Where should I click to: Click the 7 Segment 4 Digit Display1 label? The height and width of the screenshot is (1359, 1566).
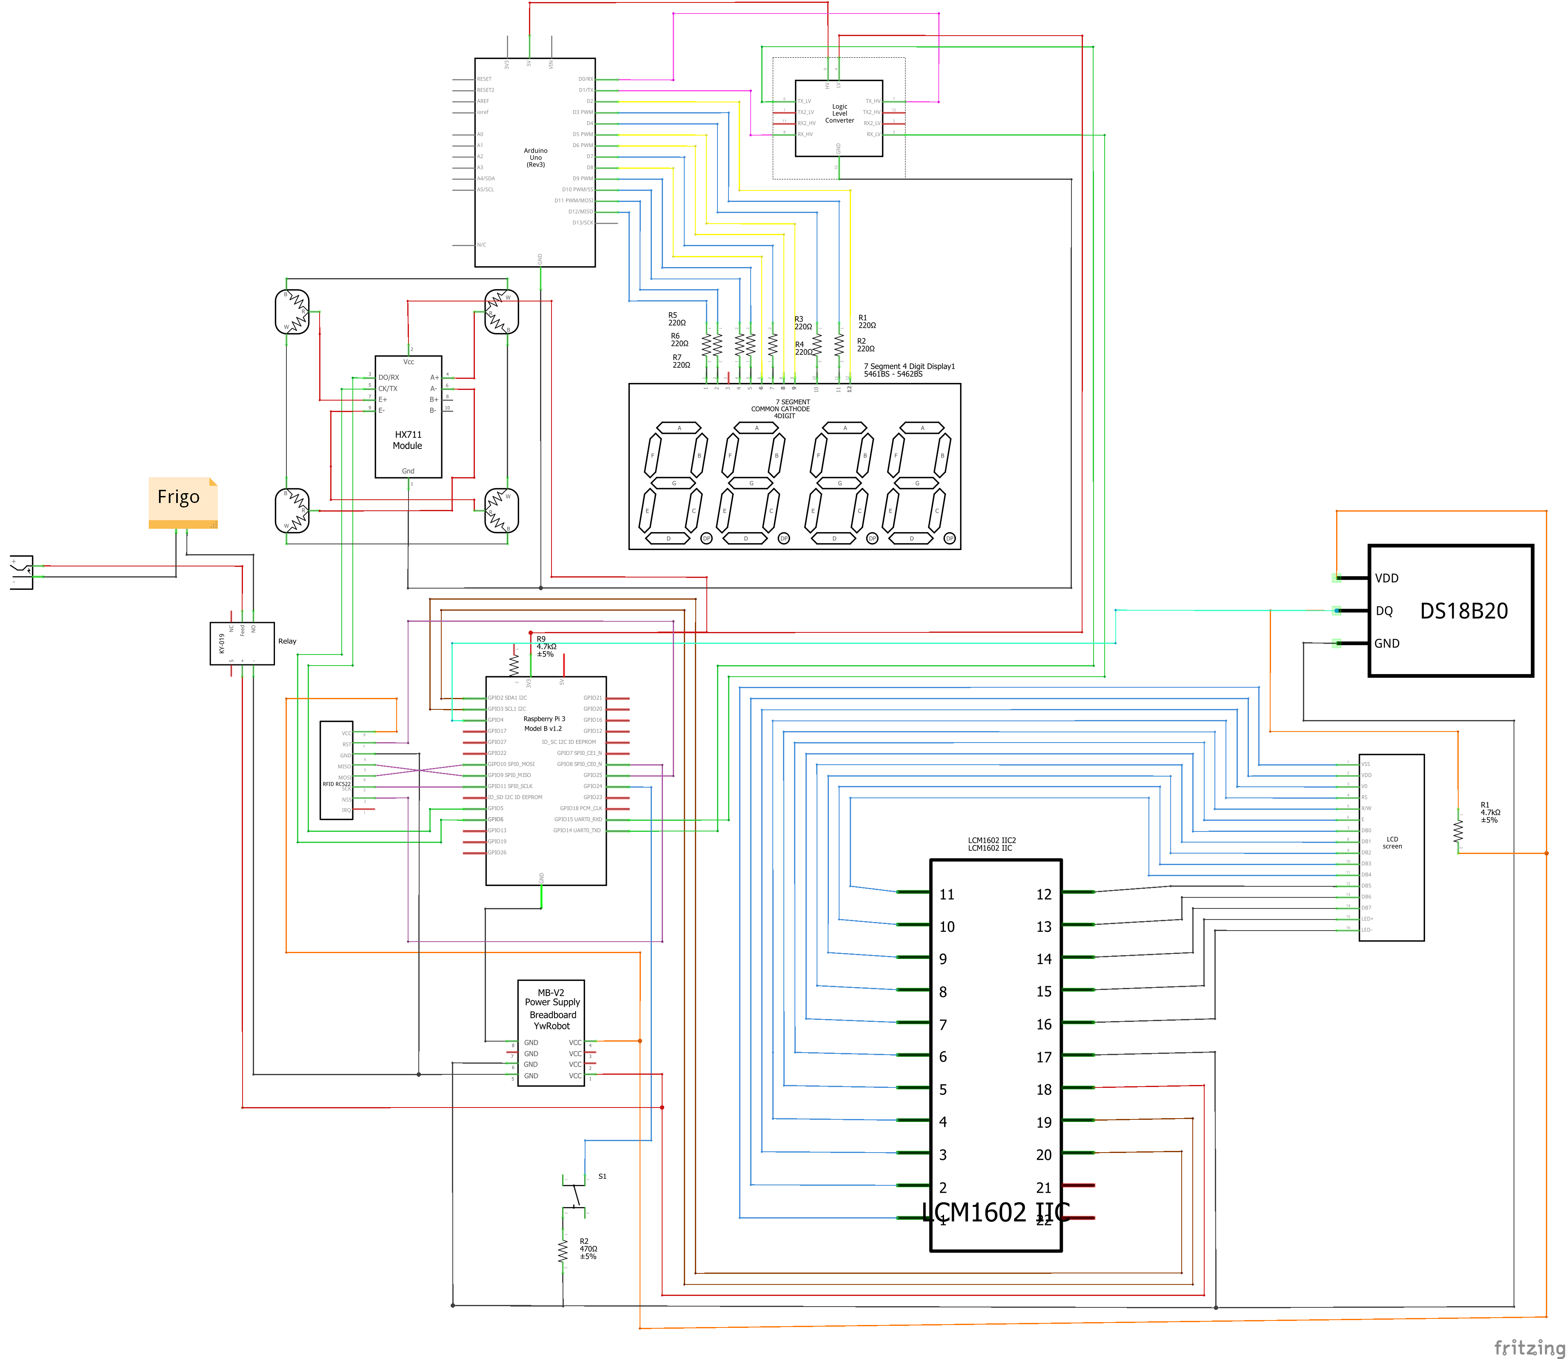click(x=909, y=366)
